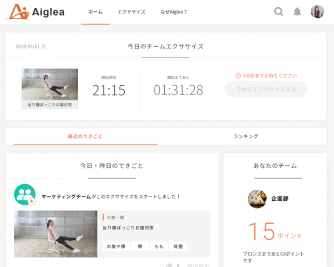This screenshot has height=267, width=334.
Task: Click the 今からエクササイズする button
Action: (x=266, y=89)
